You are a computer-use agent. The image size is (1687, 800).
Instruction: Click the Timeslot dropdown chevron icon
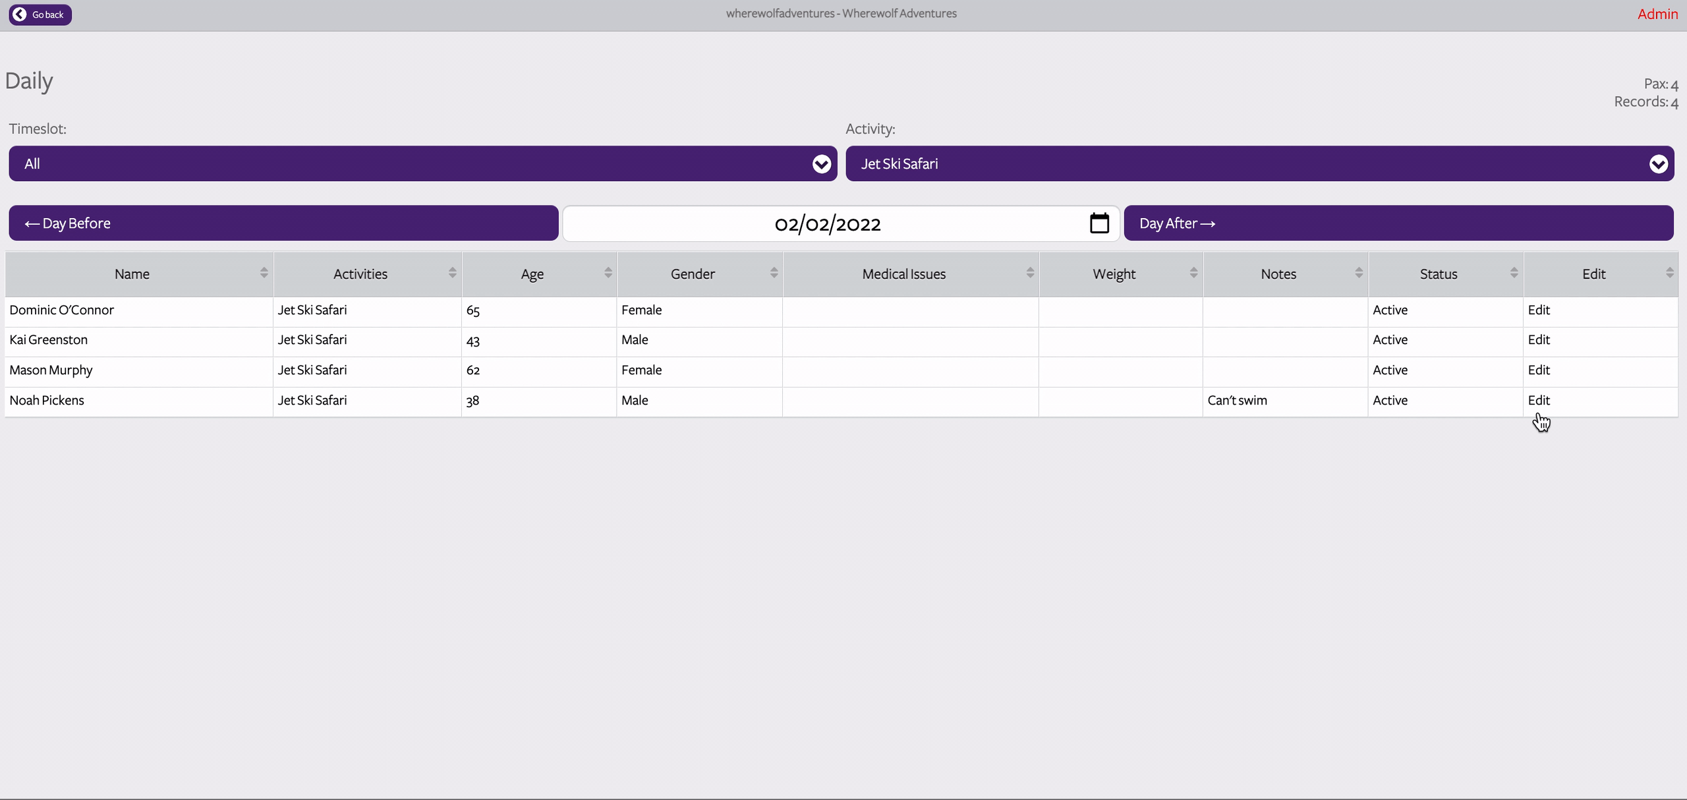821,164
